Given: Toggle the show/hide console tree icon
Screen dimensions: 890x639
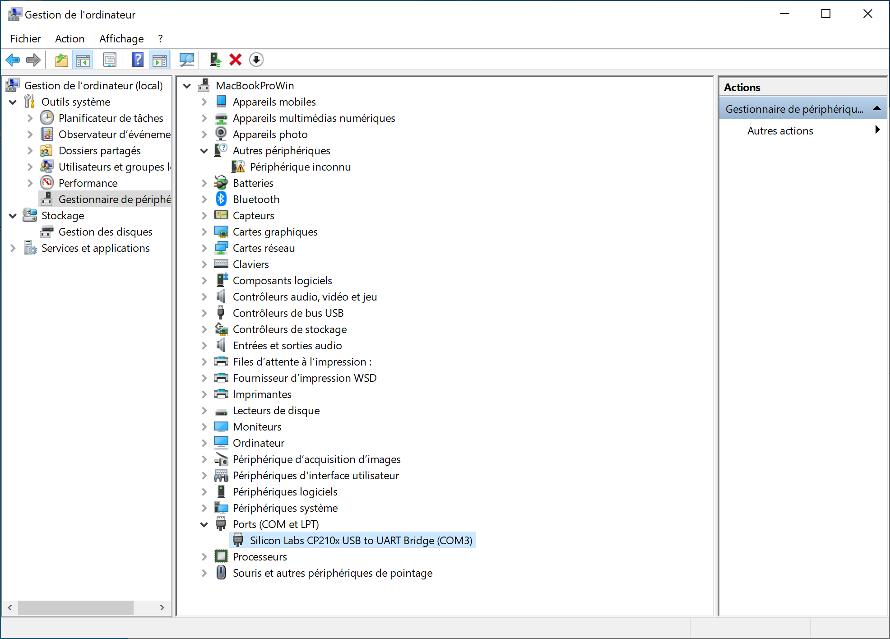Looking at the screenshot, I should point(83,60).
